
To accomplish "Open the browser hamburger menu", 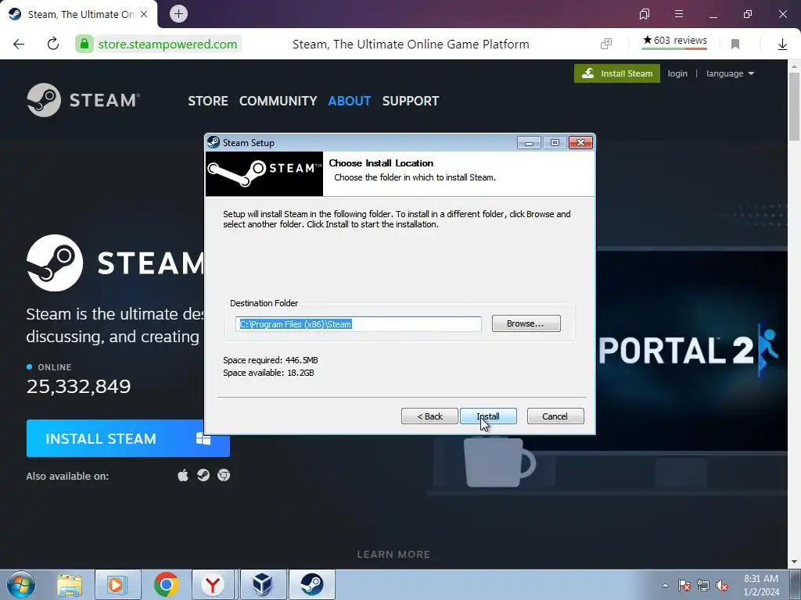I will [x=679, y=14].
